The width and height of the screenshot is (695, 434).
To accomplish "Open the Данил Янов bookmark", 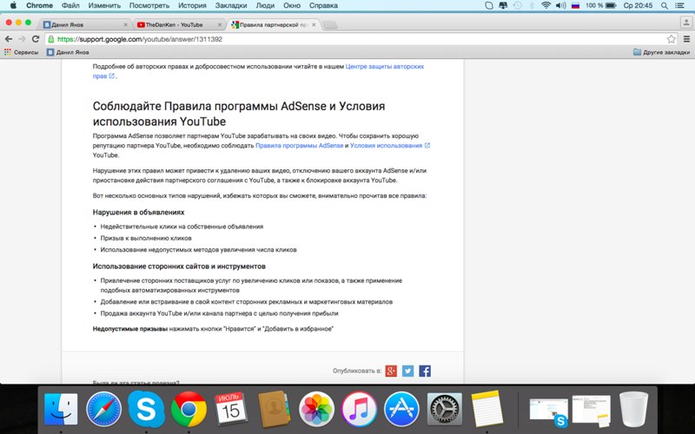I will [x=68, y=52].
